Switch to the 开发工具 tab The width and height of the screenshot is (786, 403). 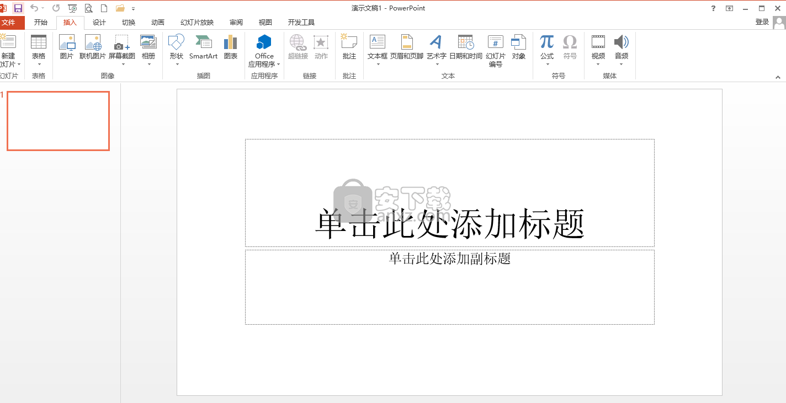tap(301, 23)
